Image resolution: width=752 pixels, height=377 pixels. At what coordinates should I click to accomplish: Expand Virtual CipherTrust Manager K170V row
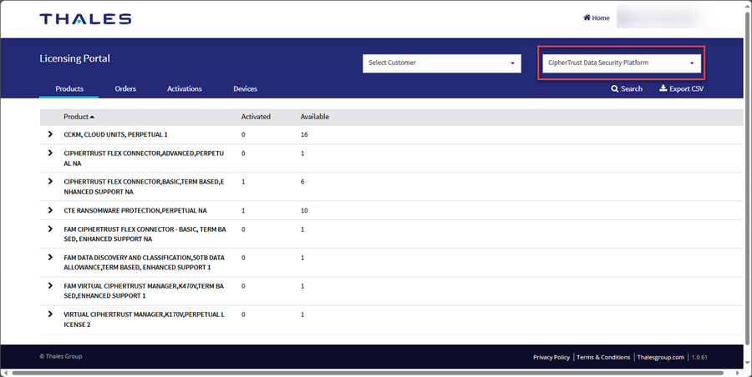tap(50, 314)
